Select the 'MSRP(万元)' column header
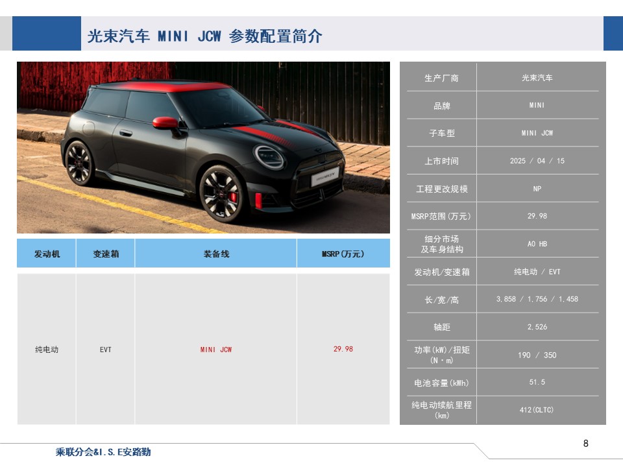This screenshot has width=623, height=467. (x=343, y=254)
